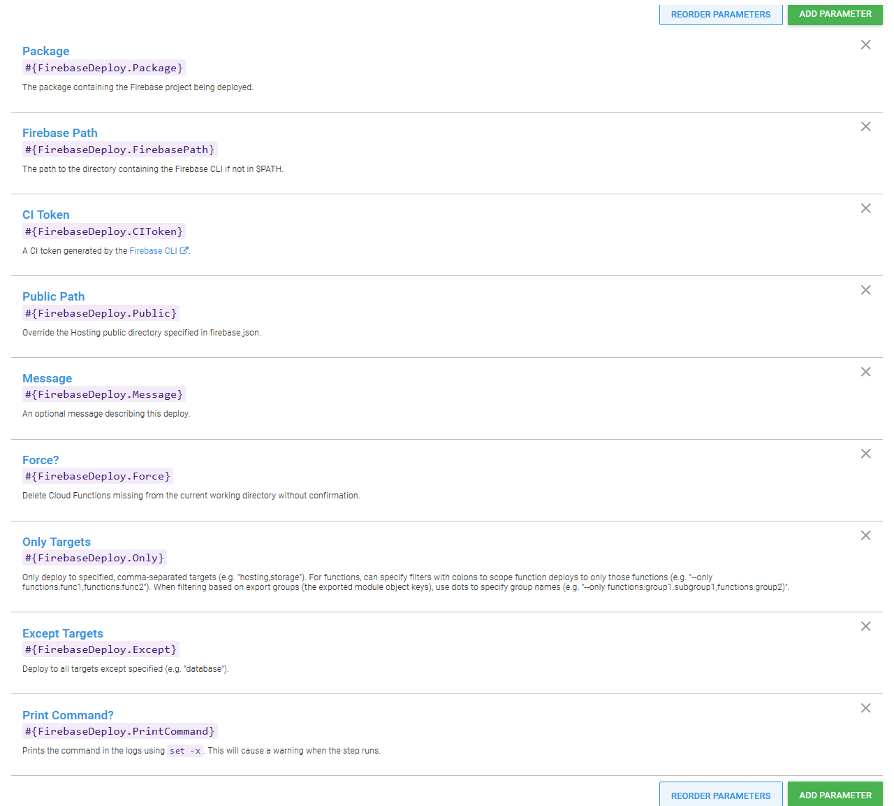Click the FirebaseDeploy.CIToken variable chip
894x806 pixels.
pos(103,231)
